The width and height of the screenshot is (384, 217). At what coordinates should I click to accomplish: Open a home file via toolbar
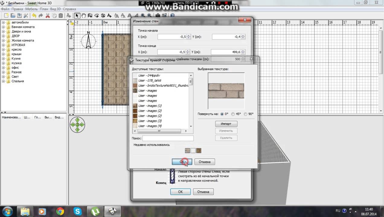[x=13, y=15]
